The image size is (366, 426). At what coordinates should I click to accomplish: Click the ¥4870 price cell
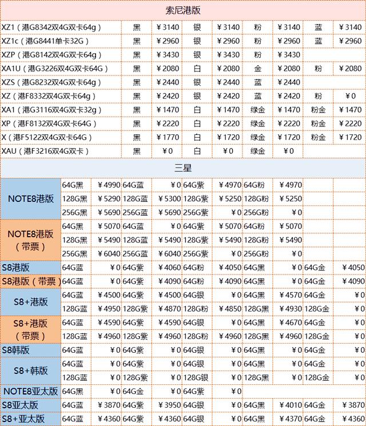[167, 309]
